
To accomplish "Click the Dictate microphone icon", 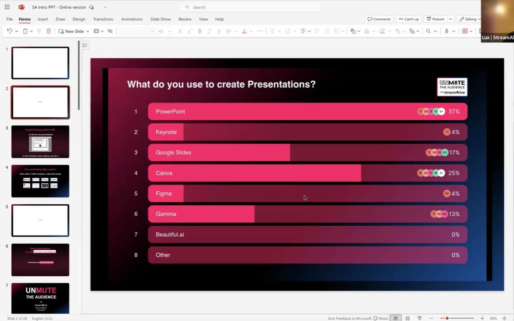I will [x=447, y=31].
